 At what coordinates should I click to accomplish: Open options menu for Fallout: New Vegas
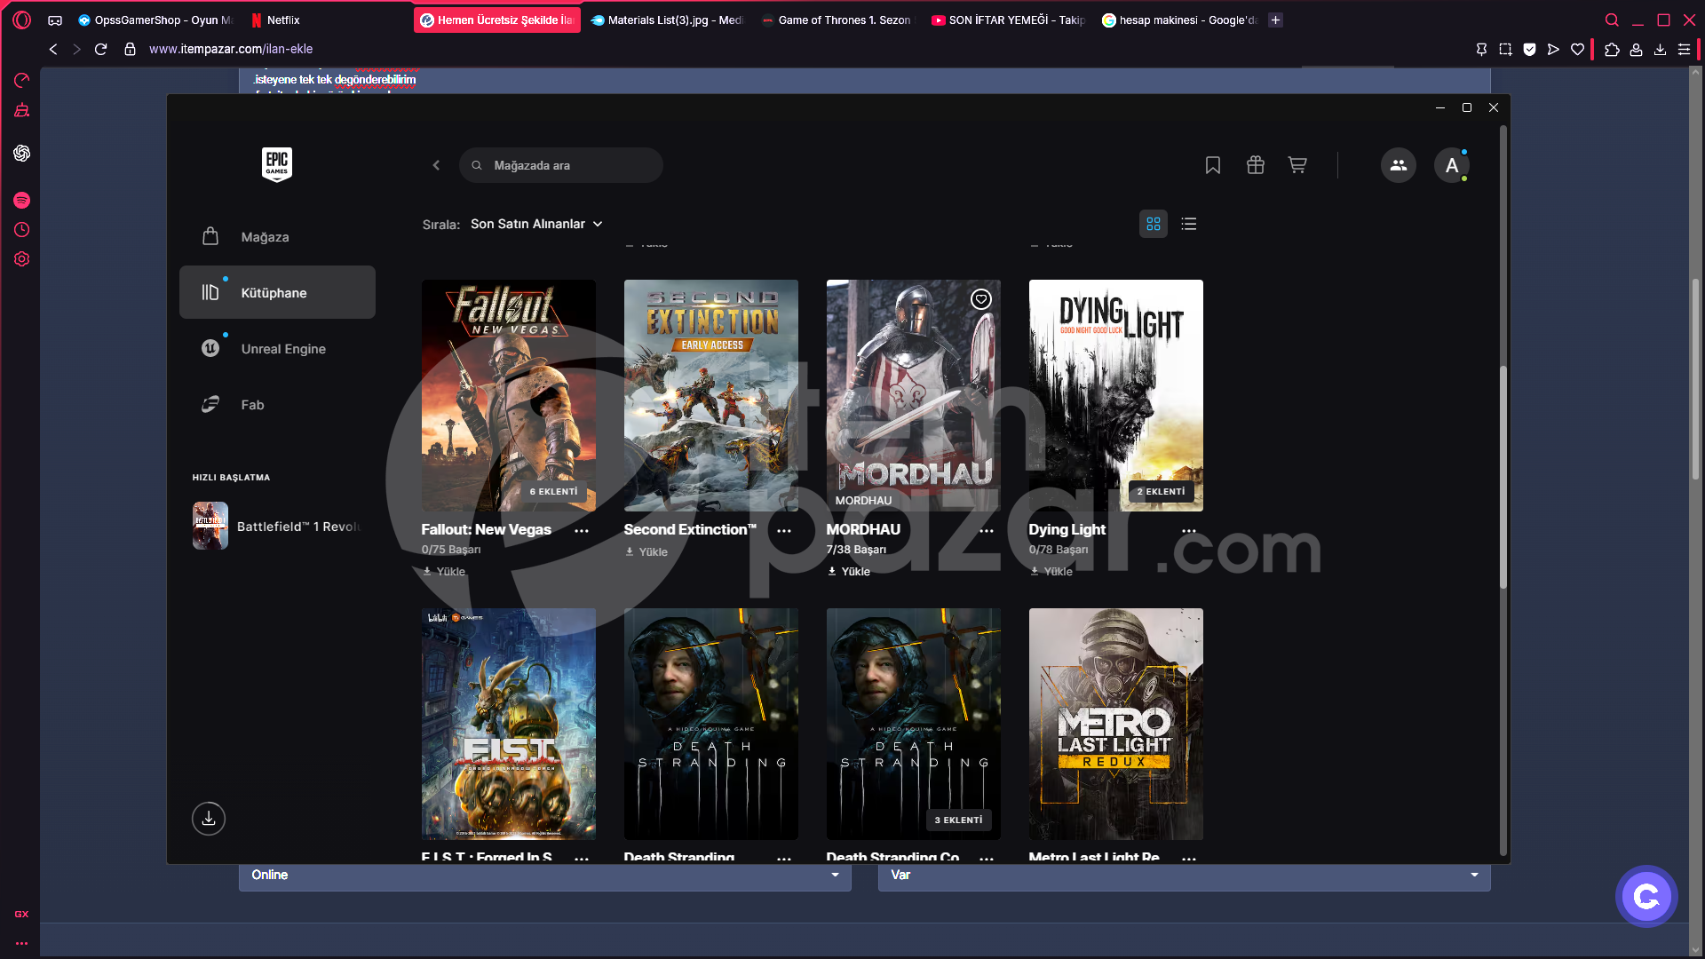(582, 530)
